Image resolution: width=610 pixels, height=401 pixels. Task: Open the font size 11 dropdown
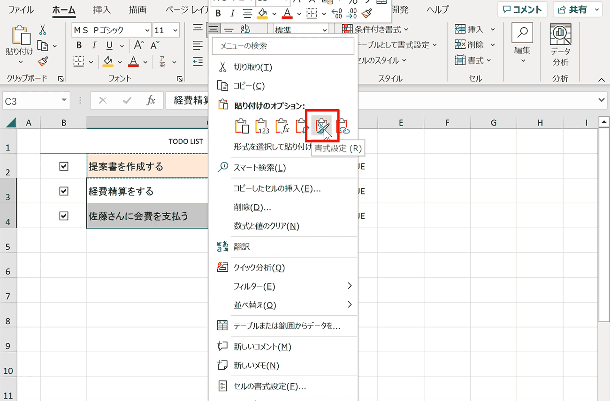(175, 30)
